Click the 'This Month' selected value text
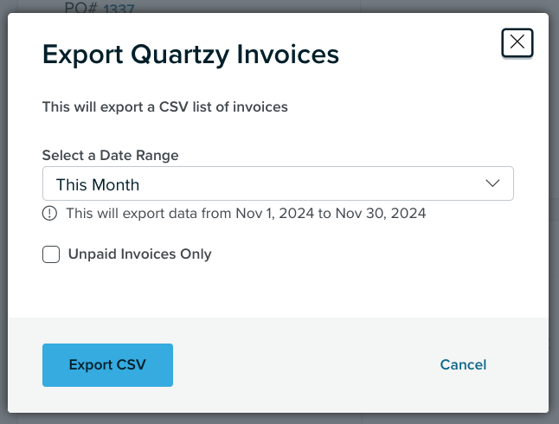 coord(98,184)
